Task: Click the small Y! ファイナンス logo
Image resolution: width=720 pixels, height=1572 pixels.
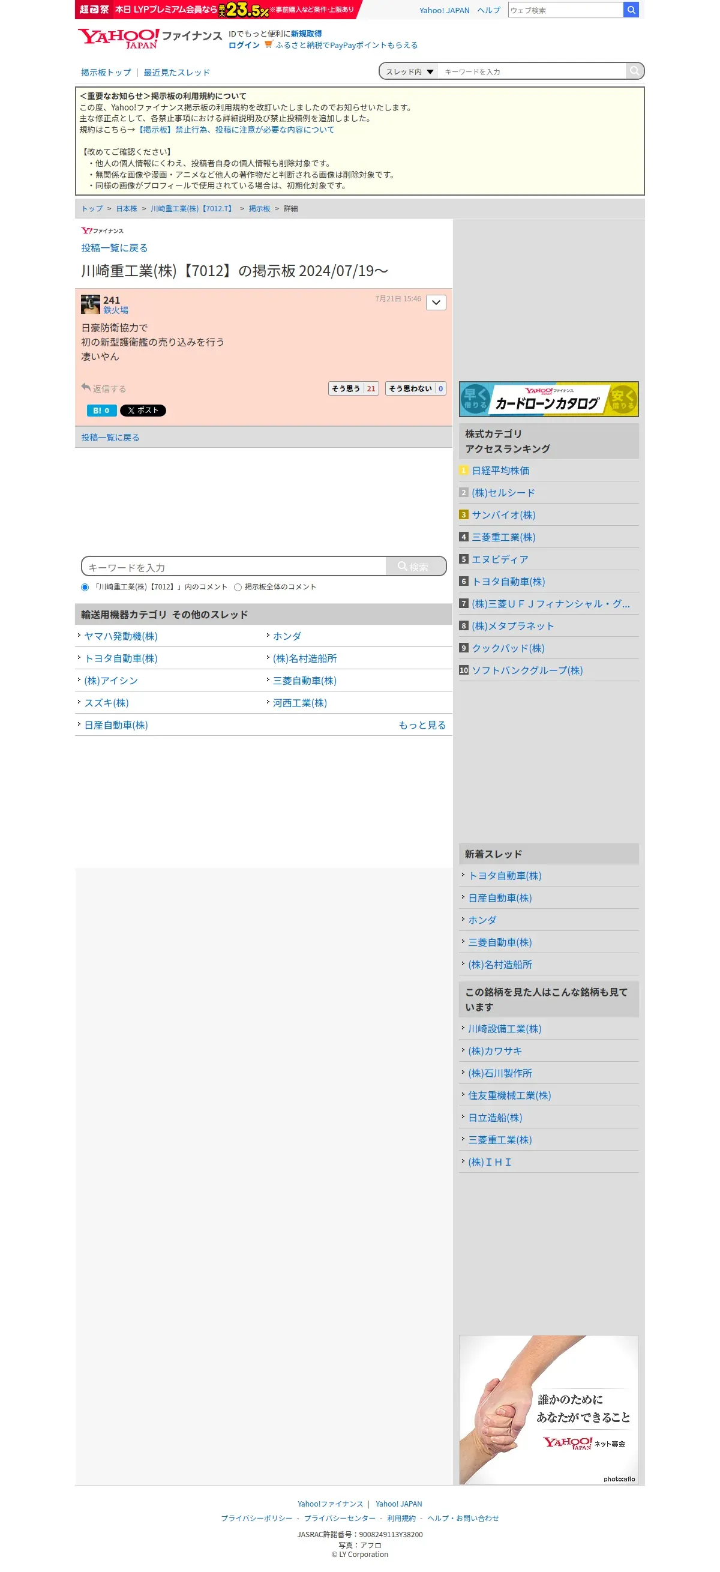Action: pos(103,230)
